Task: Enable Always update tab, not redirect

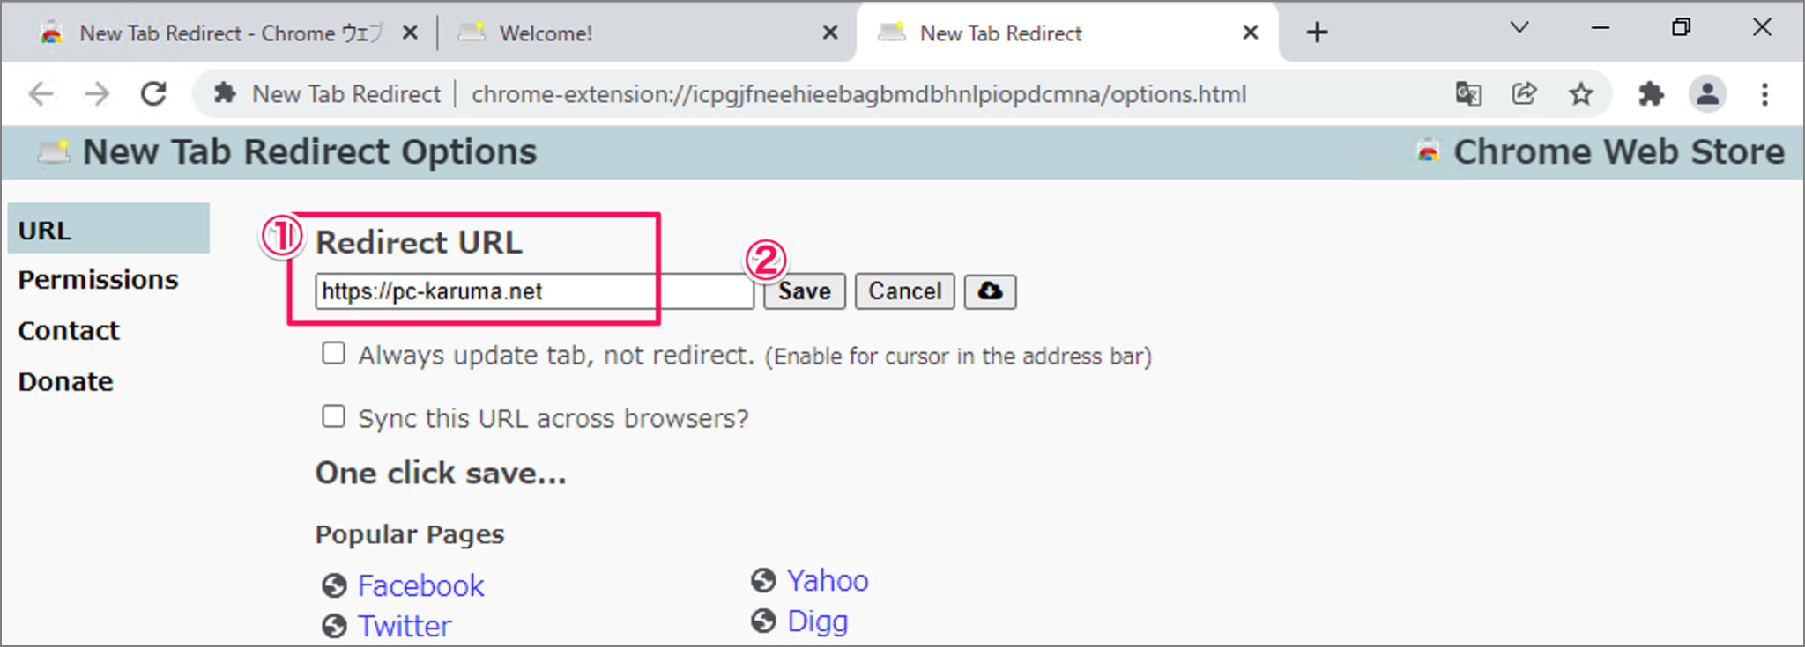Action: point(333,353)
